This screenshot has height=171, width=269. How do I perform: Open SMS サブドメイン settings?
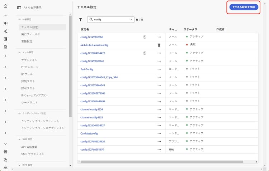pyautogui.click(x=33, y=154)
